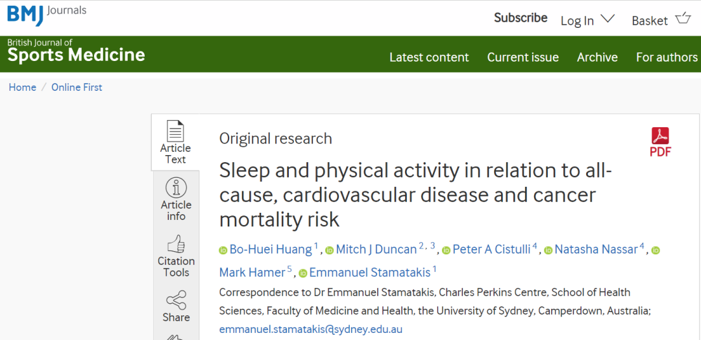
Task: Click ORCID icon beside Bo-Huei Huang
Action: point(223,250)
